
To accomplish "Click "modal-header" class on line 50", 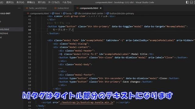I will [x=84, y=51].
